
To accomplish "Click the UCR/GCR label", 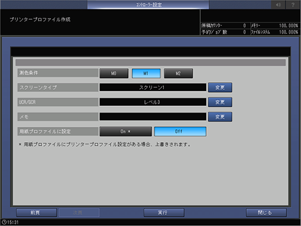I will coord(58,102).
